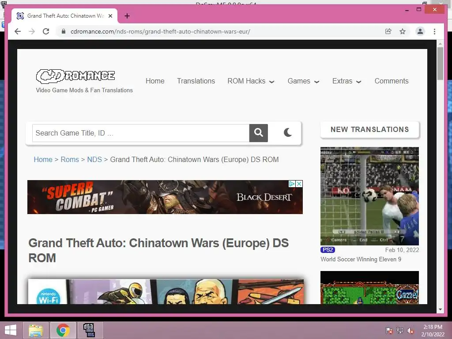
Task: Click the CDRomance logo
Action: [75, 76]
